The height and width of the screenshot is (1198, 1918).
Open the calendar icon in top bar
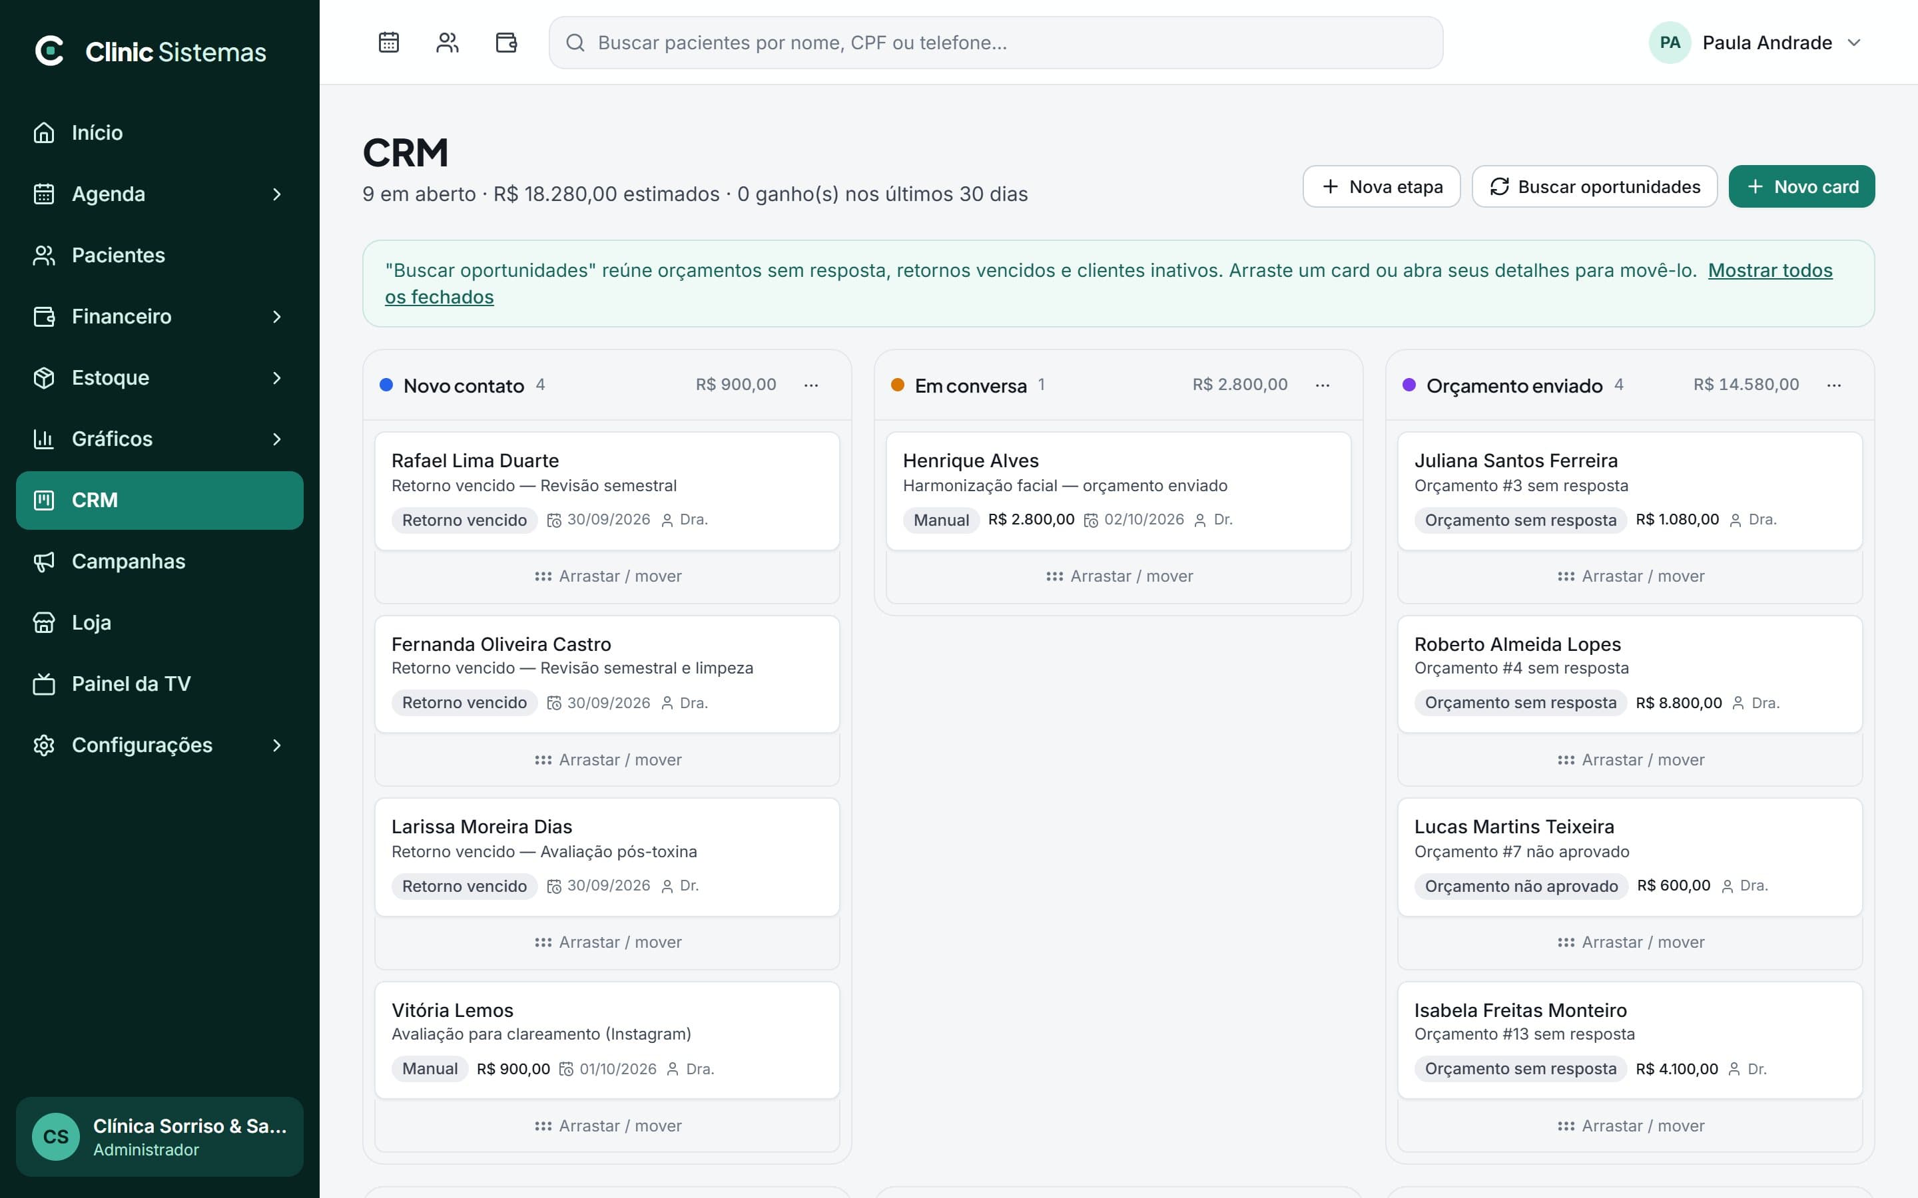point(388,42)
